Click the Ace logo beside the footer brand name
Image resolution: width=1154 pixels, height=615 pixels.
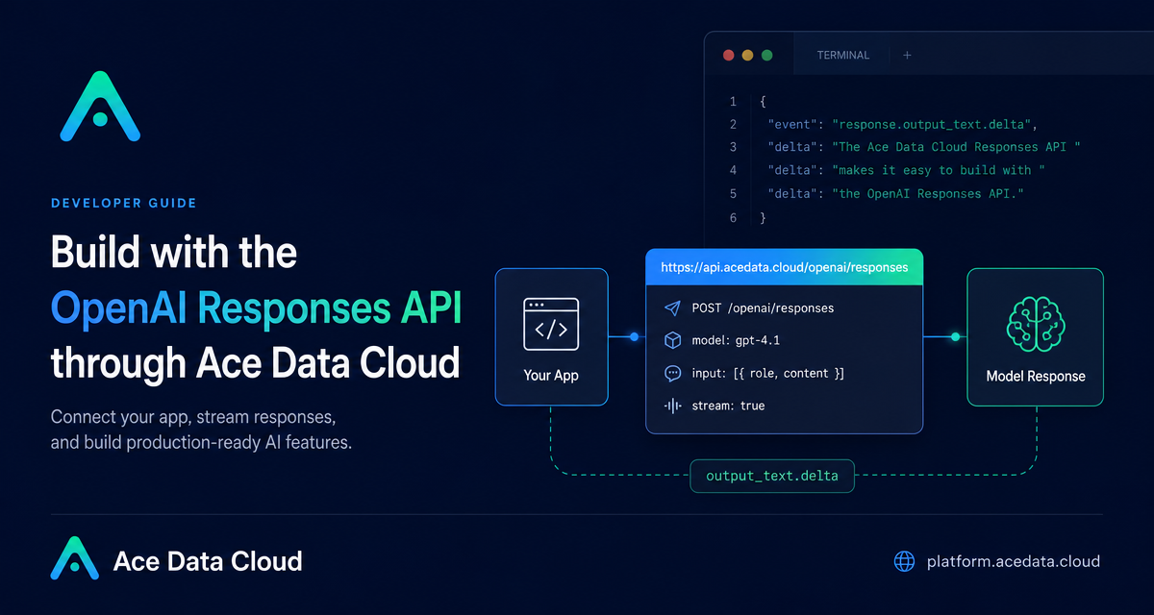point(75,560)
